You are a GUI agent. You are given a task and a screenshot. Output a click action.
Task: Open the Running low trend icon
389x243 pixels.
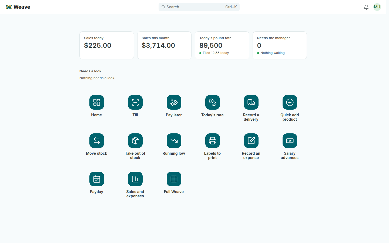click(x=174, y=141)
